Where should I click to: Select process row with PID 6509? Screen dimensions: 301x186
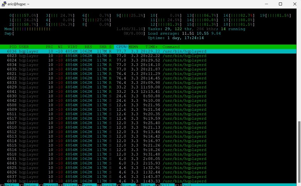tap(148, 109)
